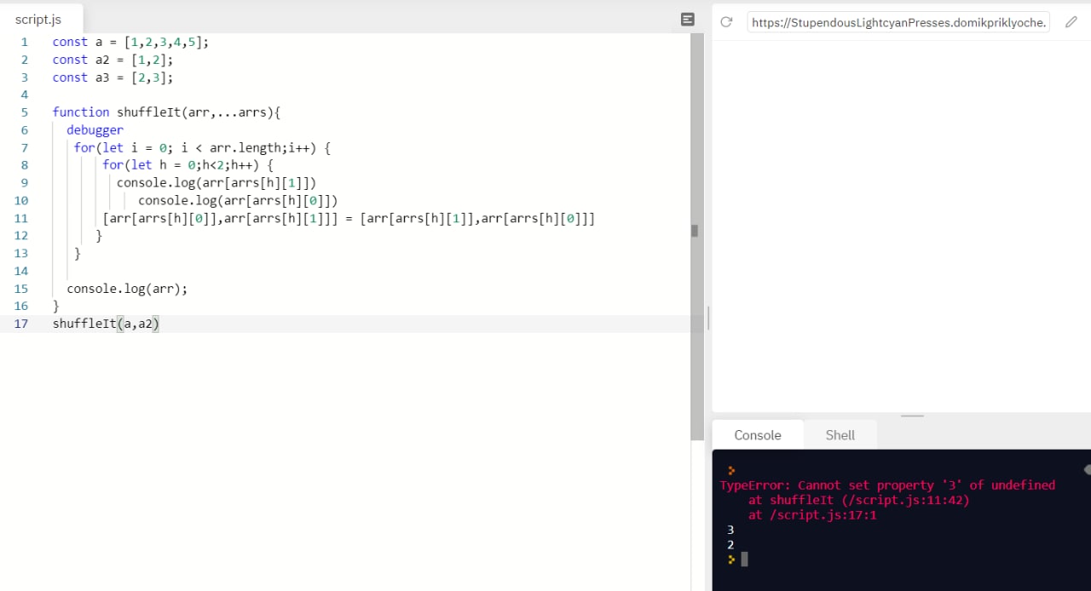The height and width of the screenshot is (591, 1091).
Task: Click the 'at shuffleIt (/script.js:11:42)' trace line
Action: (x=859, y=500)
